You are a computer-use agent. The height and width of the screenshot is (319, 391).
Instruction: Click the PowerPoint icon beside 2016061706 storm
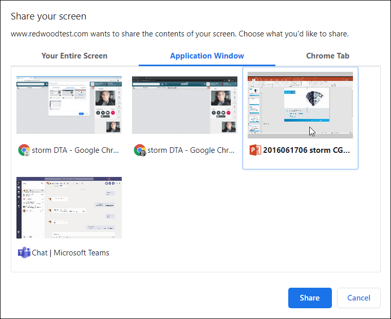[255, 150]
